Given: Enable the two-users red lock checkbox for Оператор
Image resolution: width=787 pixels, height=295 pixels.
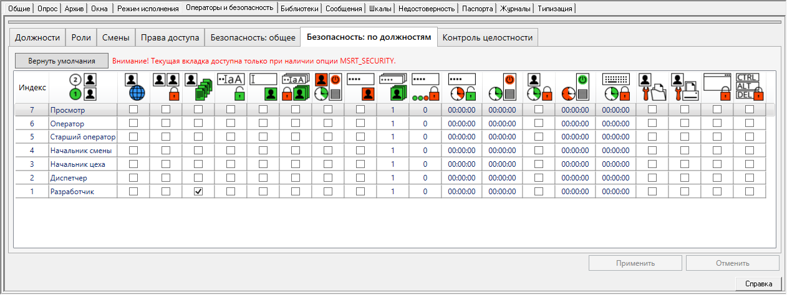Looking at the screenshot, I should click(x=166, y=123).
